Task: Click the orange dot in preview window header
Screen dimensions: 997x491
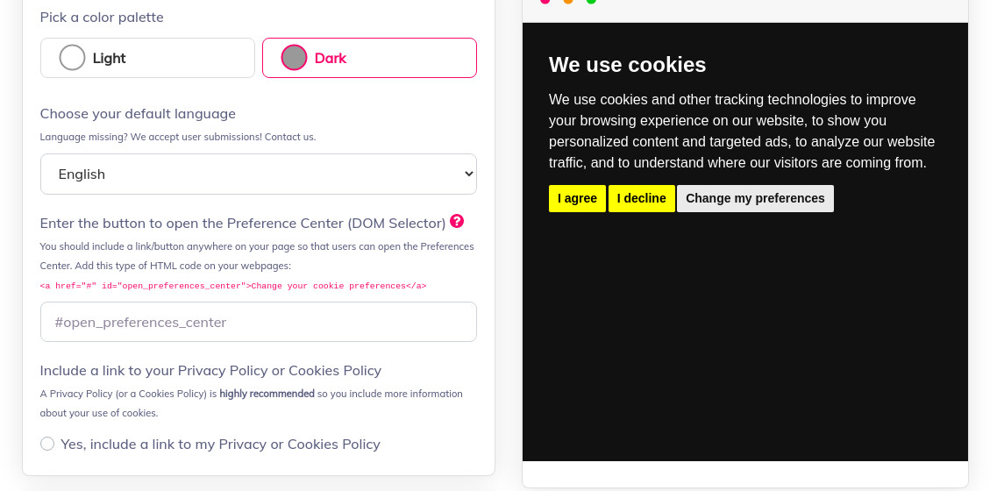Action: (568, 1)
